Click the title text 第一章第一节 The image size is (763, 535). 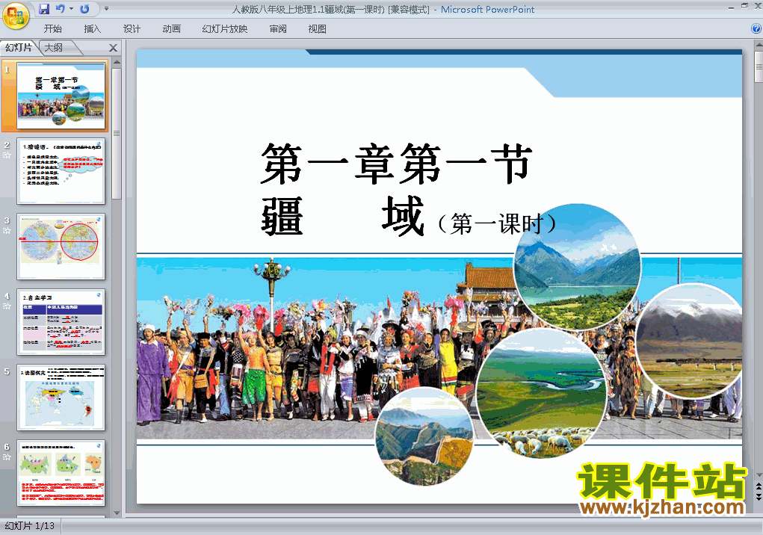coord(397,164)
